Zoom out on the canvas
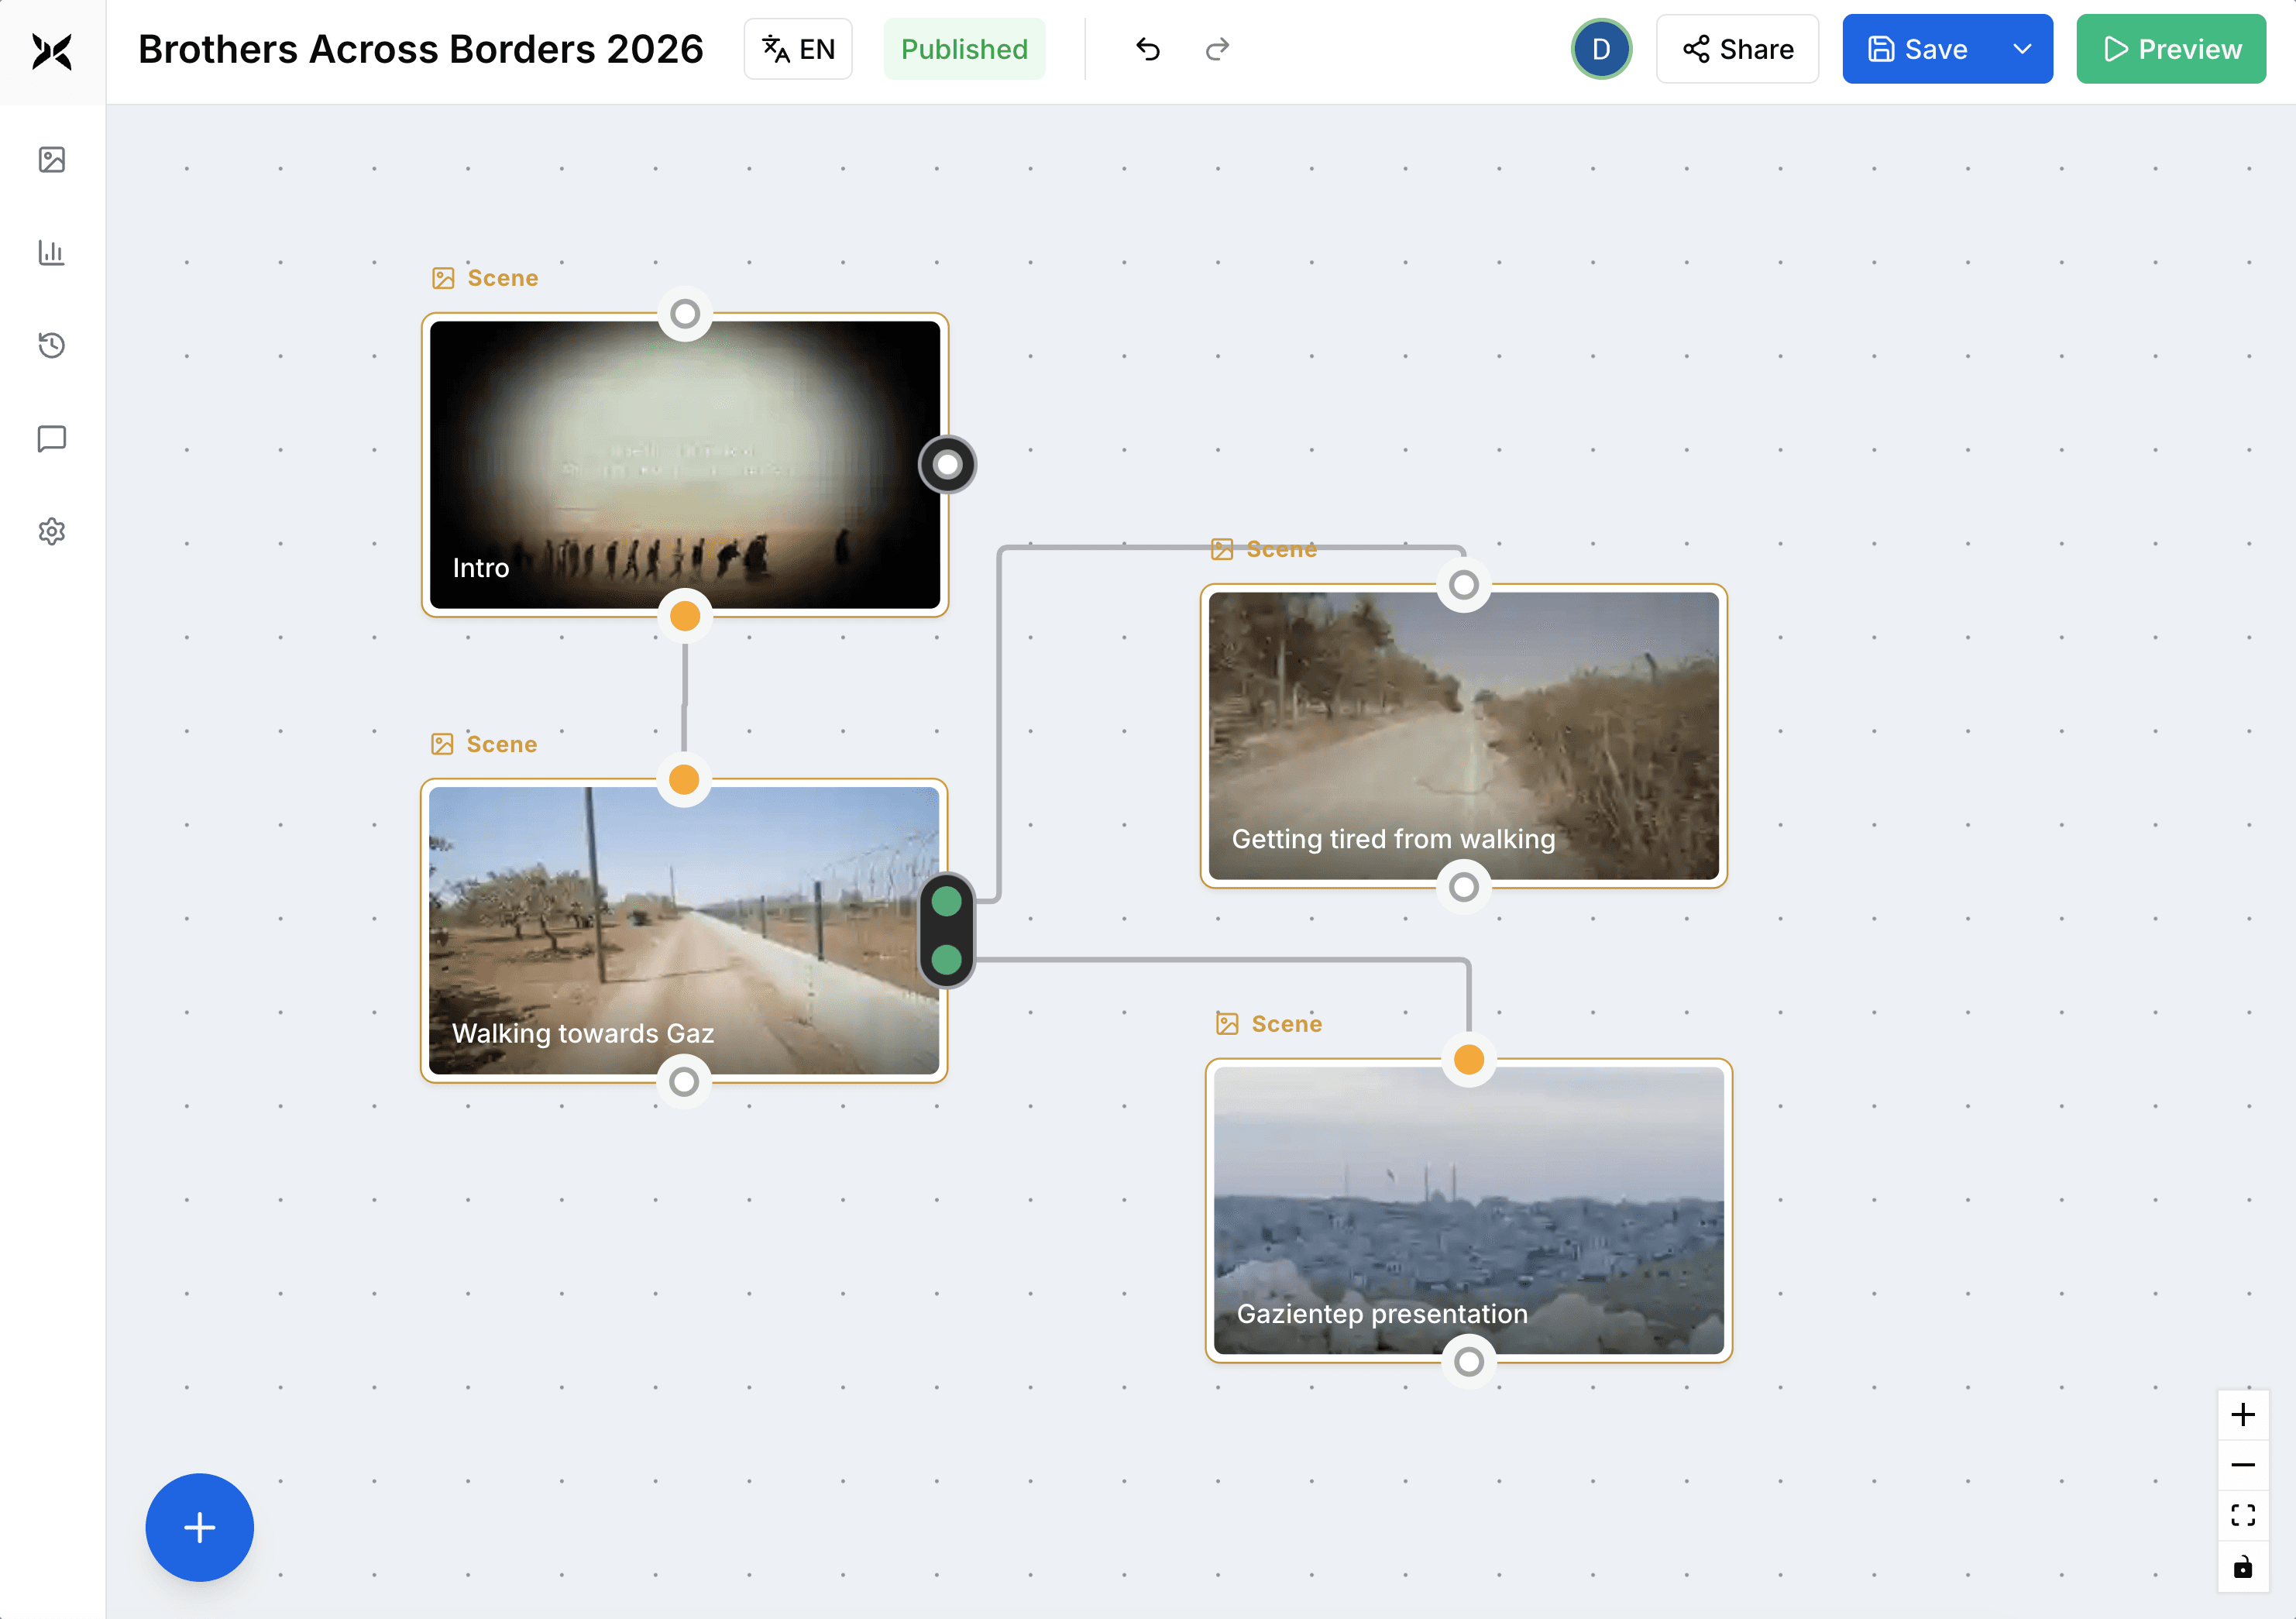Image resolution: width=2296 pixels, height=1619 pixels. tap(2243, 1465)
